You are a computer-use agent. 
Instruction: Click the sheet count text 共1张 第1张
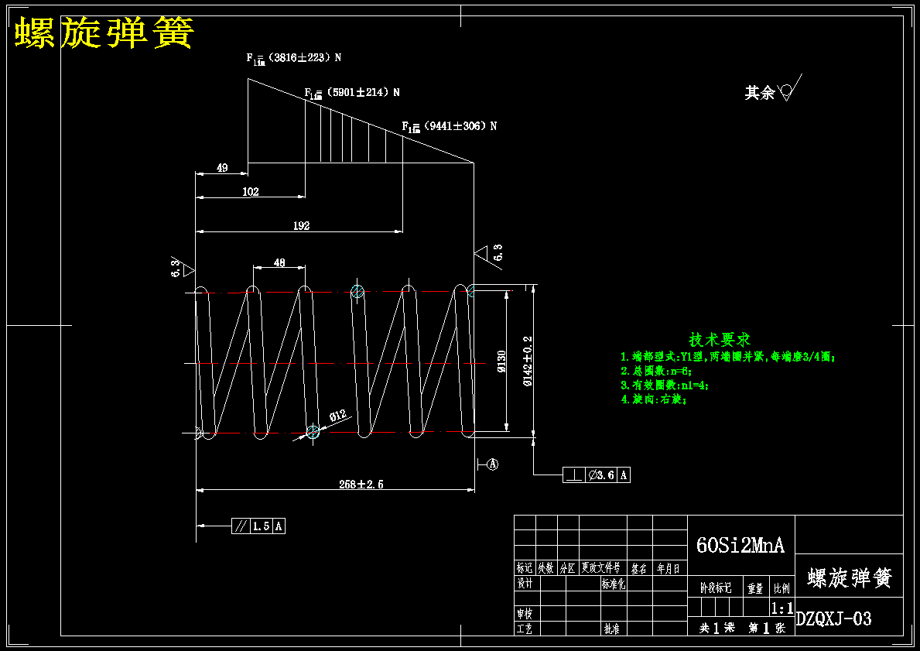click(741, 628)
